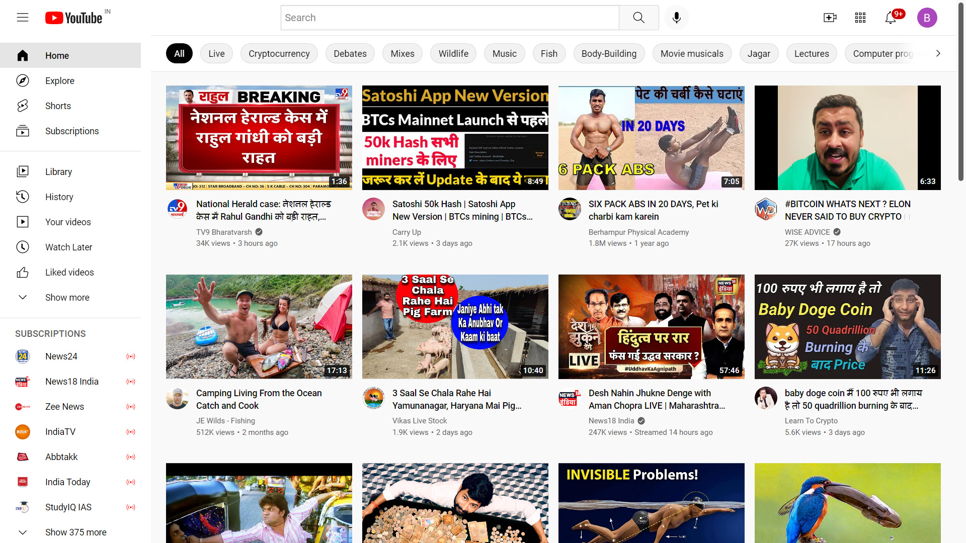The height and width of the screenshot is (543, 966).
Task: Open Liked videos
Action: 70,272
